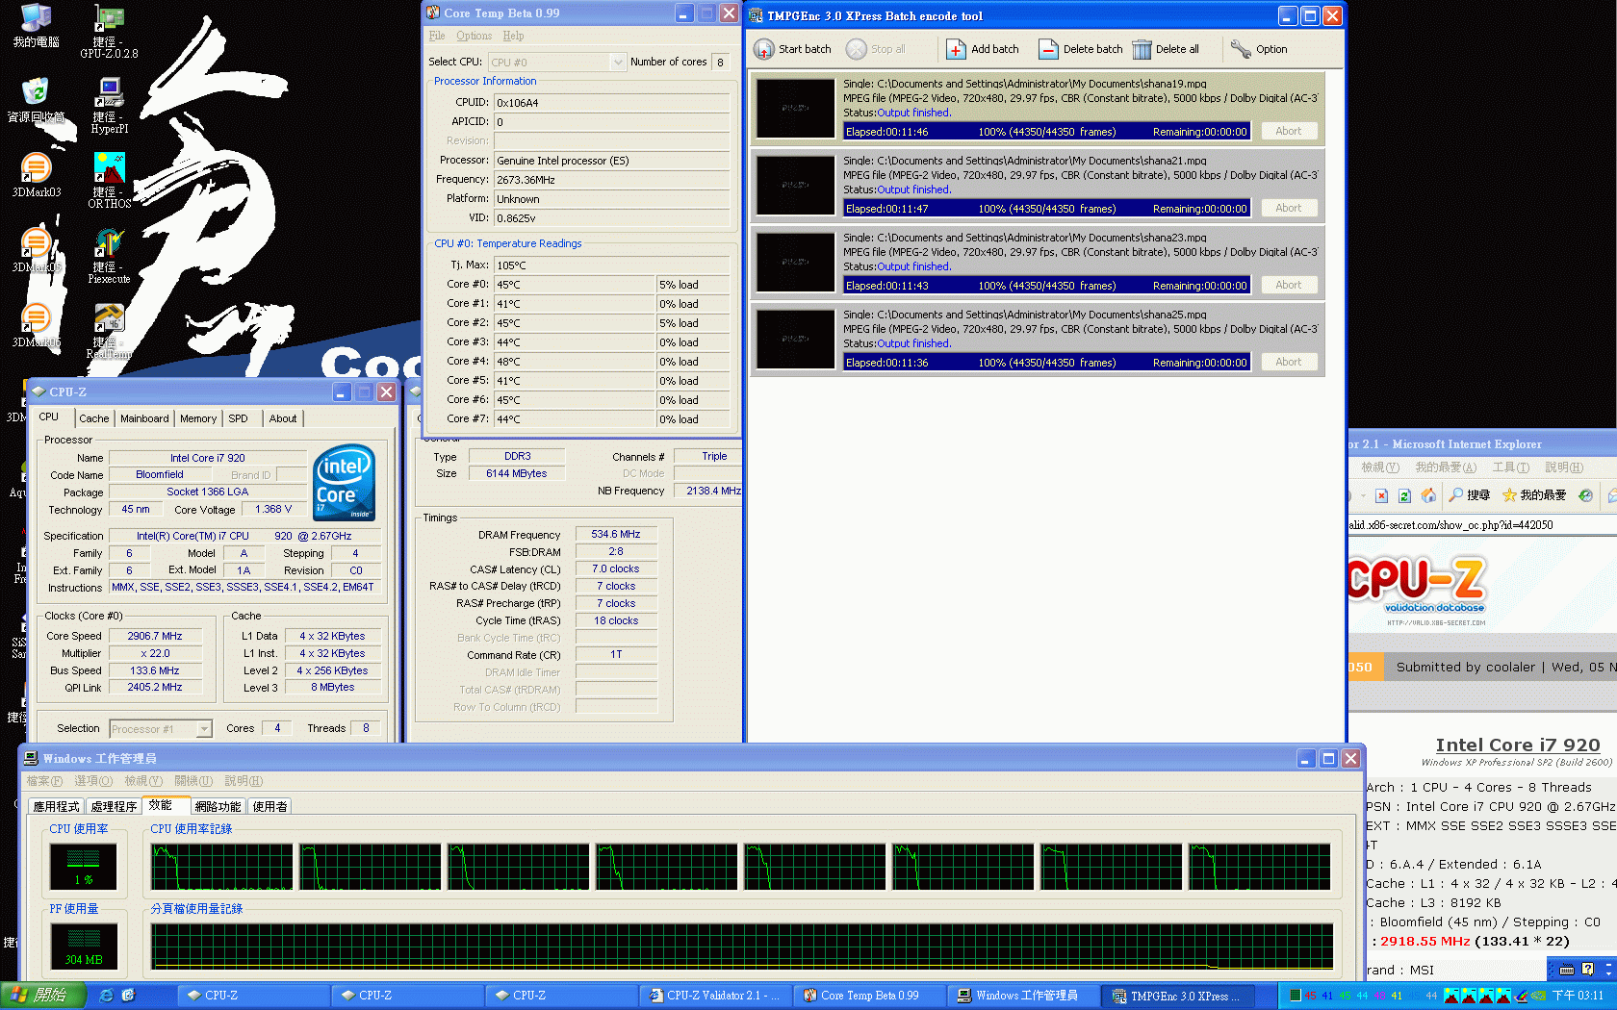Click the IE Refresh page icon

coord(1404,495)
